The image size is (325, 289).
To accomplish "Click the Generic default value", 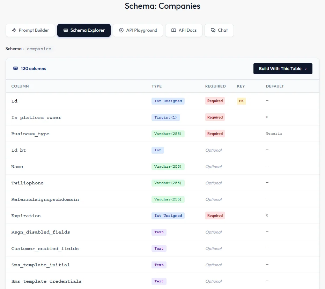I will [x=274, y=134].
